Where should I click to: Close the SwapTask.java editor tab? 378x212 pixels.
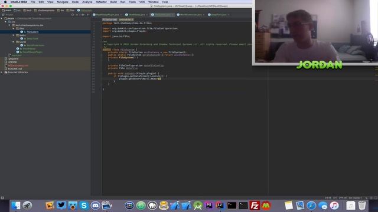[x=229, y=15]
